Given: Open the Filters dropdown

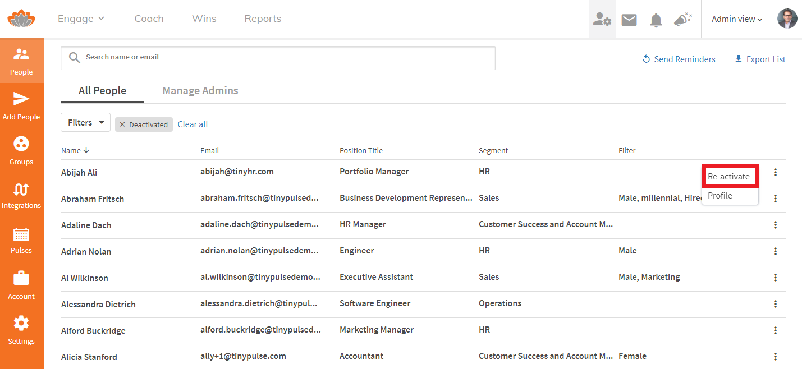Looking at the screenshot, I should [85, 122].
